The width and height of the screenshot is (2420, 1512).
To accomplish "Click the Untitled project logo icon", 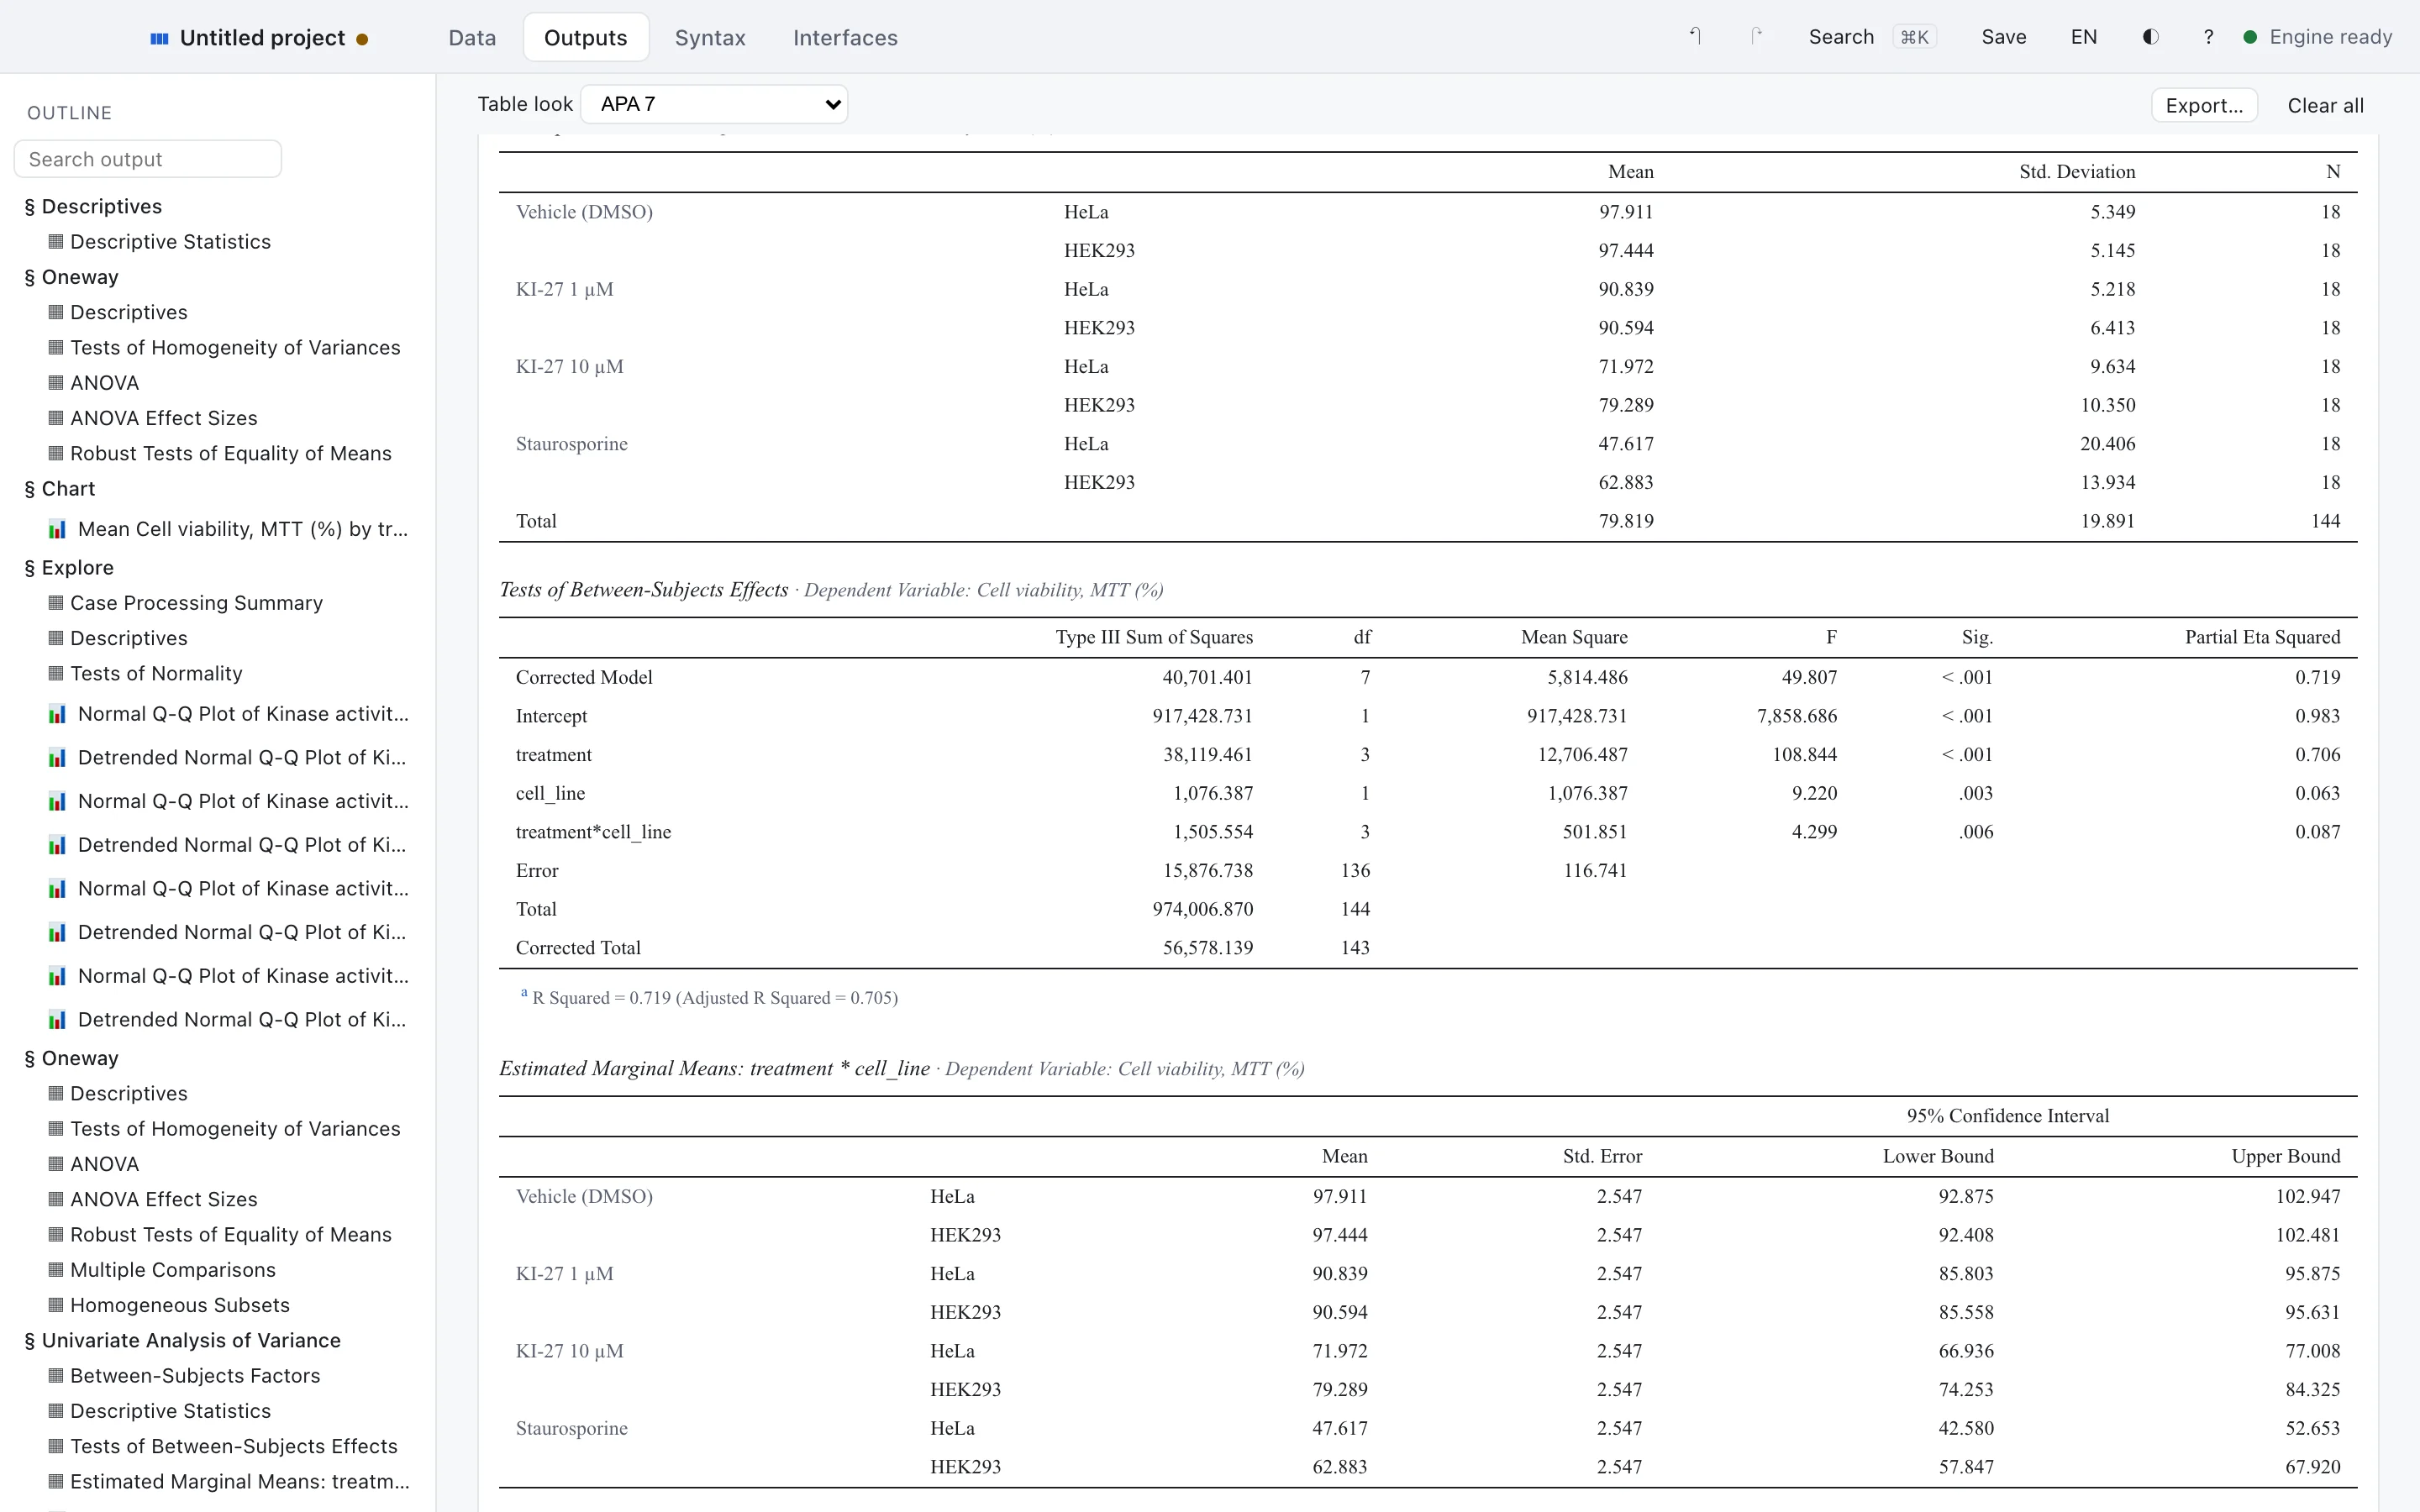I will 159,38.
